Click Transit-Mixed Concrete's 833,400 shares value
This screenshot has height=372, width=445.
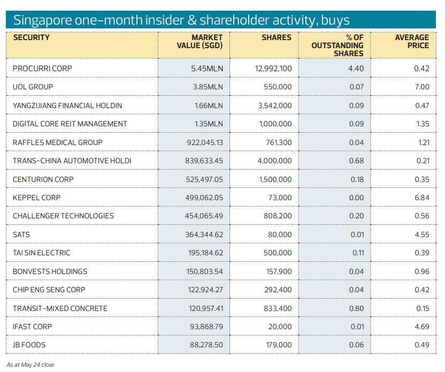point(278,309)
